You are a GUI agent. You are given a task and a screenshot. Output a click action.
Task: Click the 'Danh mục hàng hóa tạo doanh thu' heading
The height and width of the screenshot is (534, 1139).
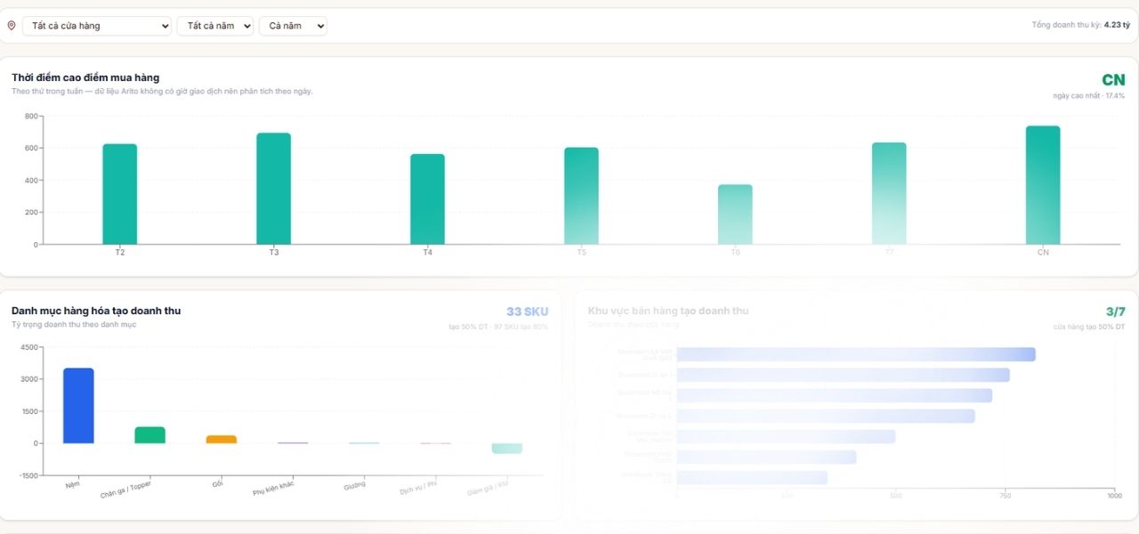[x=96, y=311]
